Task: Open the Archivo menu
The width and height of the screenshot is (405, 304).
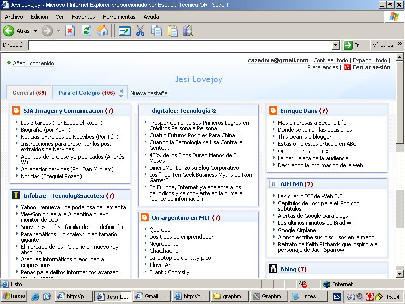Action: (14, 17)
